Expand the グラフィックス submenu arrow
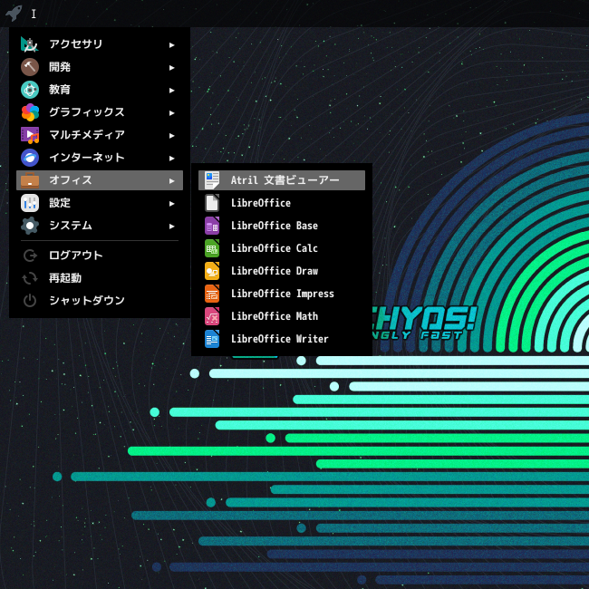 (171, 112)
